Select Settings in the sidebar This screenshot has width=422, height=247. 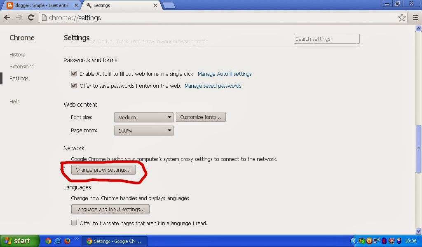pyautogui.click(x=19, y=79)
